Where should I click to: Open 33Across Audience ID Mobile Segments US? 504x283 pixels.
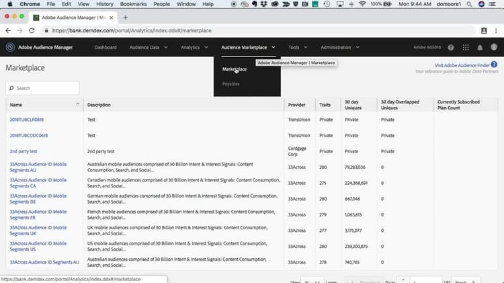38,246
